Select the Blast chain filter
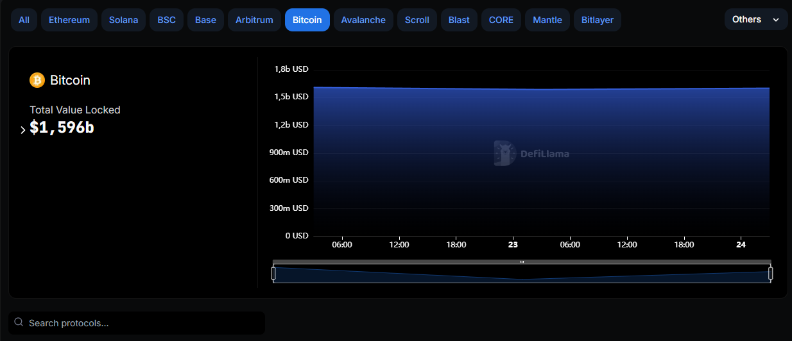This screenshot has width=792, height=341. [x=459, y=20]
